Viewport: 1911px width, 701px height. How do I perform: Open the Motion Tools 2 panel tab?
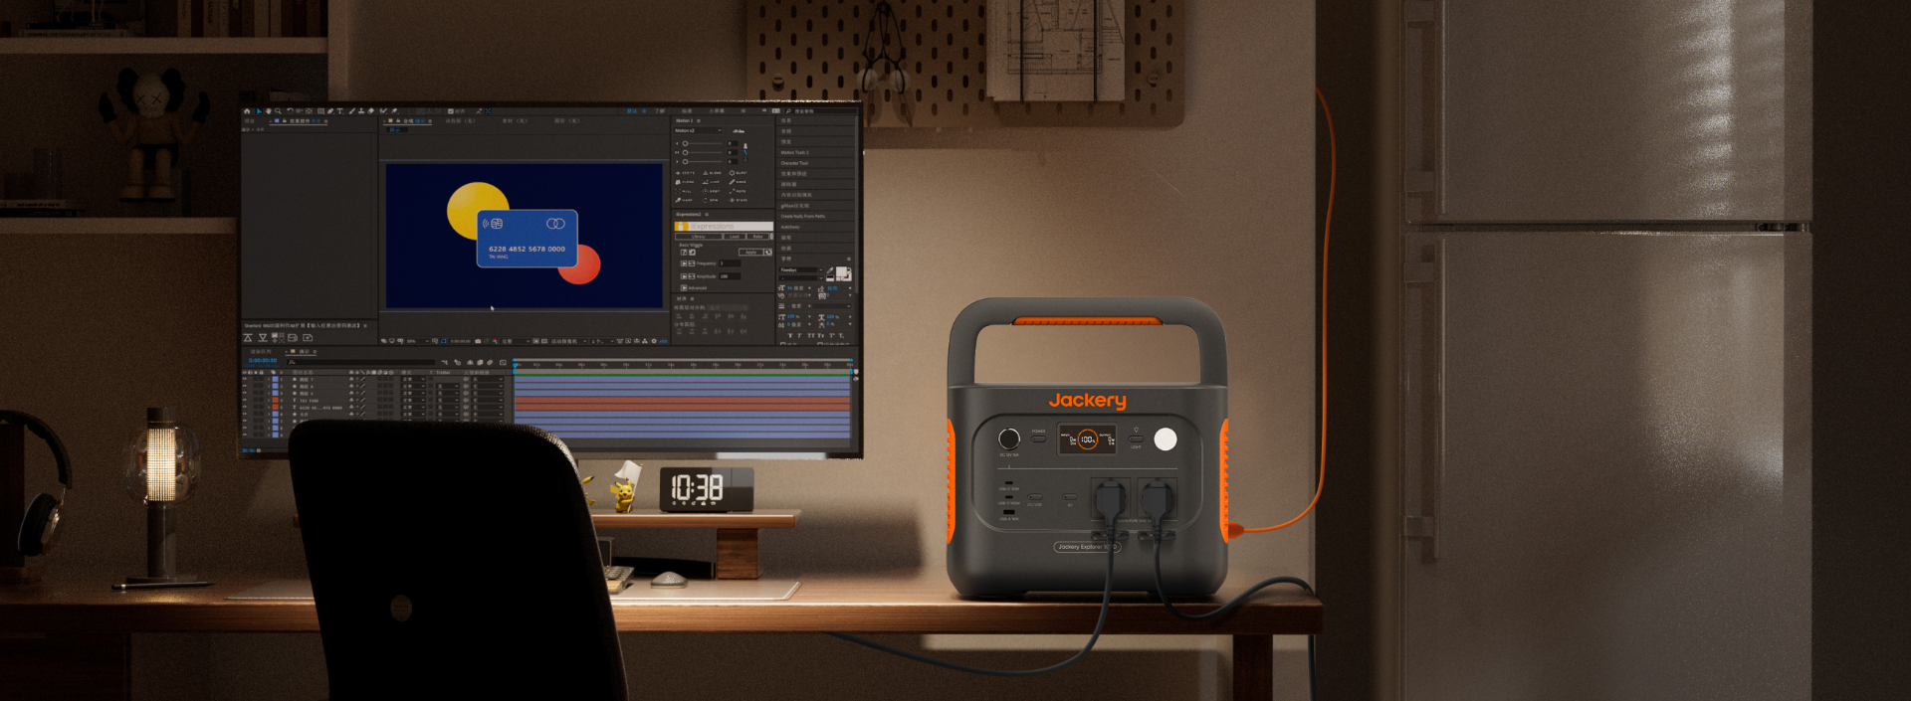[795, 152]
